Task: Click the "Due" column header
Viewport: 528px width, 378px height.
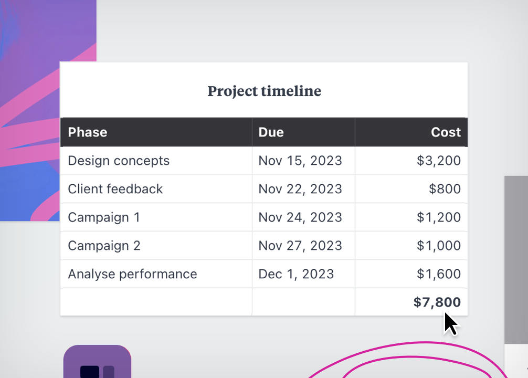Action: tap(271, 132)
